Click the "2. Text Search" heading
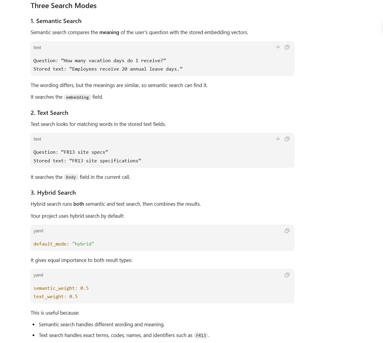Screen dimensions: 383x343 coord(49,113)
